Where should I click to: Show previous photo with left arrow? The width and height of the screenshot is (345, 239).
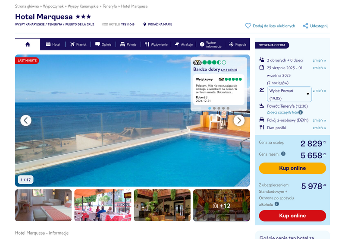(x=26, y=121)
